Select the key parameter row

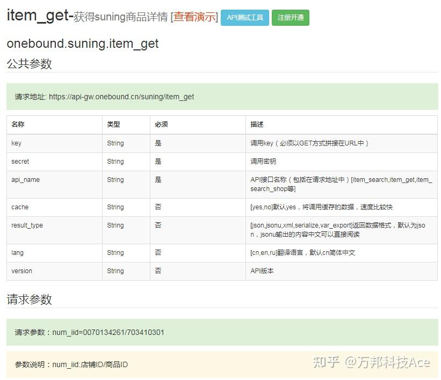16,143
